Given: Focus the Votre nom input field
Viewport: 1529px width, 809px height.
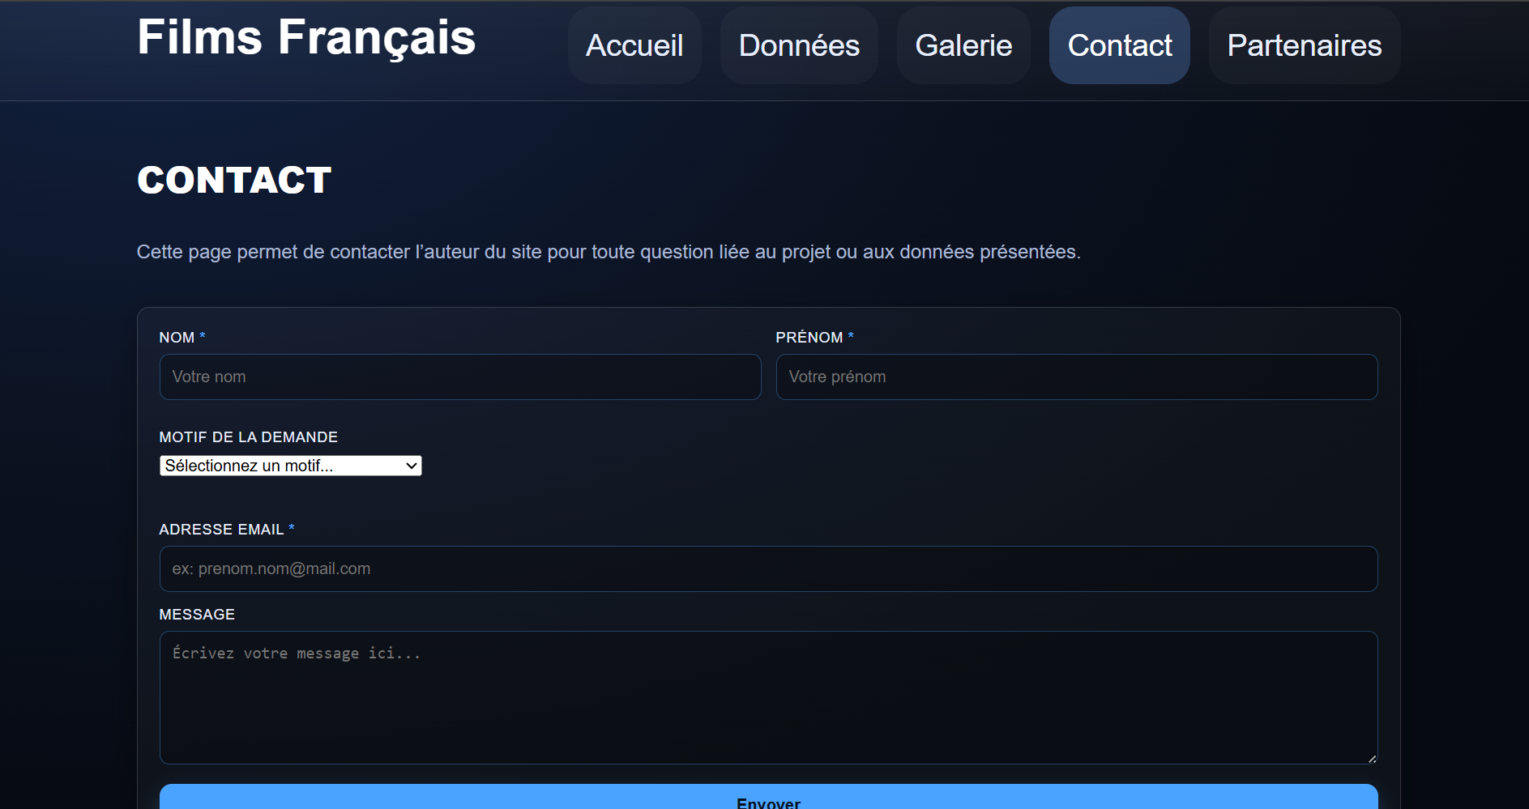Looking at the screenshot, I should point(460,377).
